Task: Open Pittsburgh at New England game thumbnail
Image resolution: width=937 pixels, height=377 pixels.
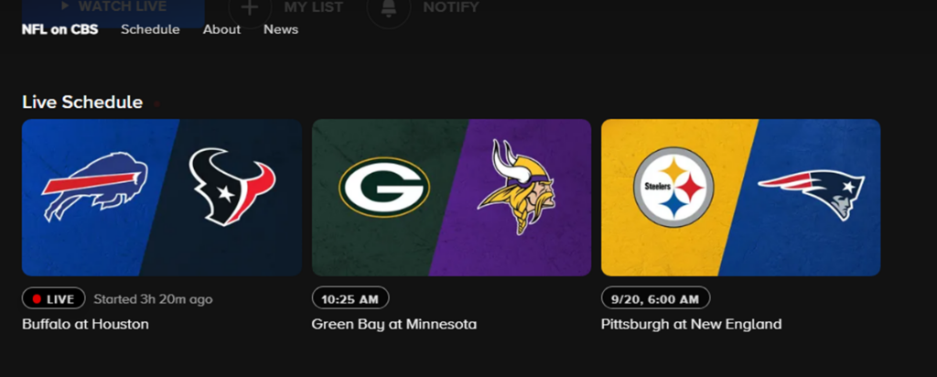Action: pyautogui.click(x=740, y=197)
